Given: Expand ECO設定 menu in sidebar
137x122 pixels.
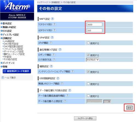Looking at the screenshot, I should (6, 31).
